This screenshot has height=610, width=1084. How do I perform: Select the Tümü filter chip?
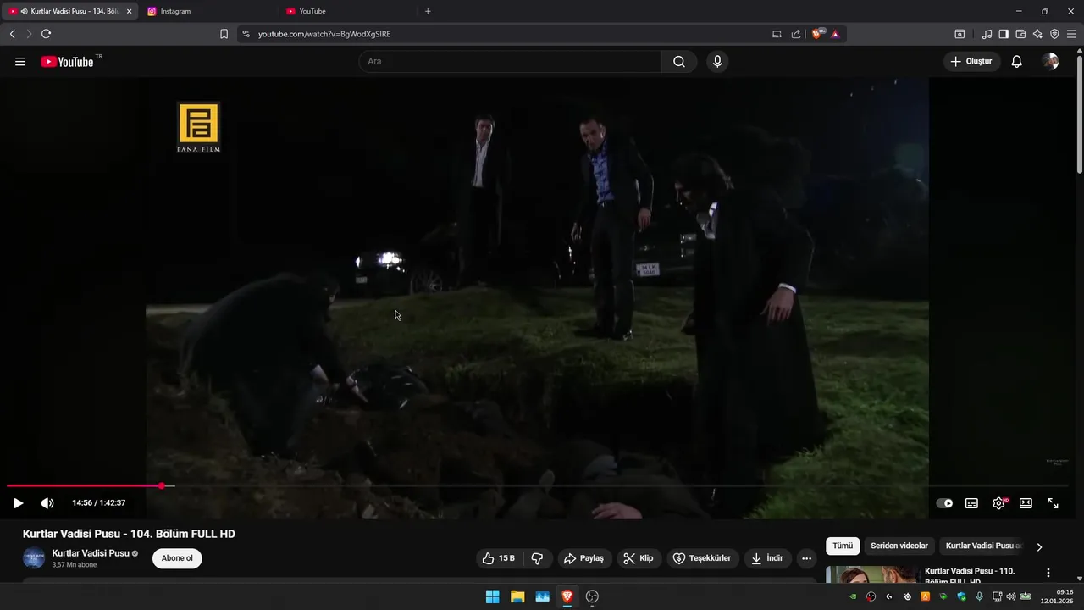[x=843, y=546]
